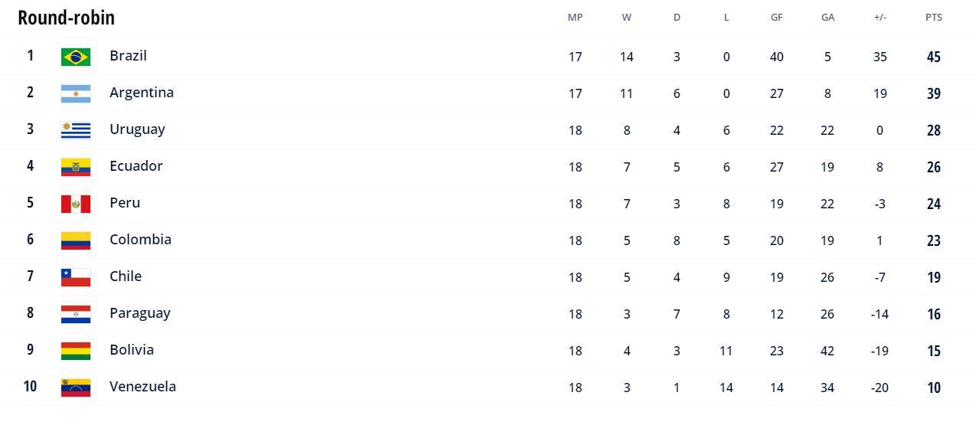Screen dimensions: 976x422
Task: Click the Chile flag icon
Action: [x=76, y=277]
